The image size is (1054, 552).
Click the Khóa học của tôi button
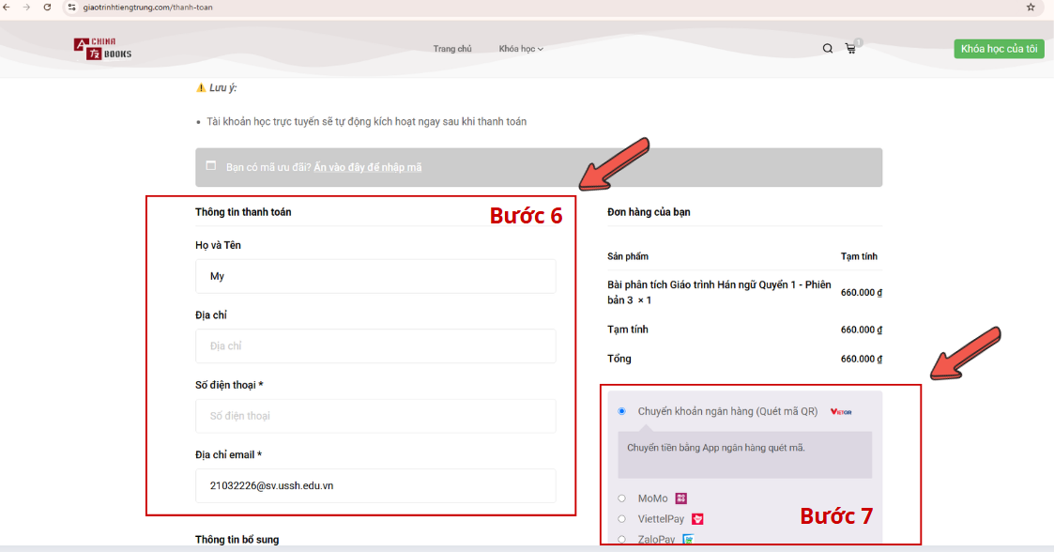click(999, 48)
